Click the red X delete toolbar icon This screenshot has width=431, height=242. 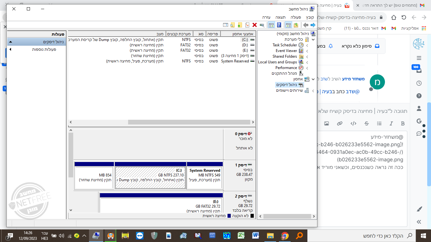pyautogui.click(x=255, y=25)
